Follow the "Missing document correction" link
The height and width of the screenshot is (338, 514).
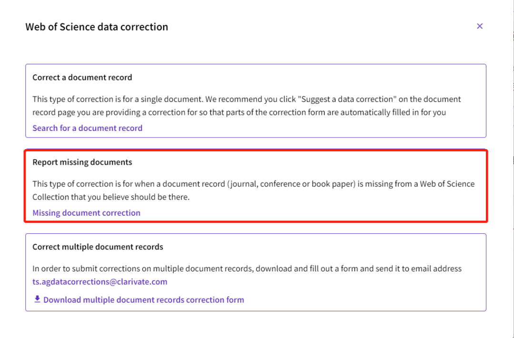point(86,213)
